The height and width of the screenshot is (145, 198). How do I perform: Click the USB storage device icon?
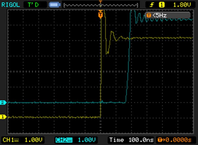(55, 5)
